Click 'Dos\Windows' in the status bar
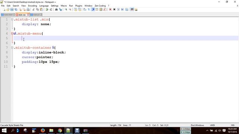The image size is (239, 134). (x=198, y=125)
